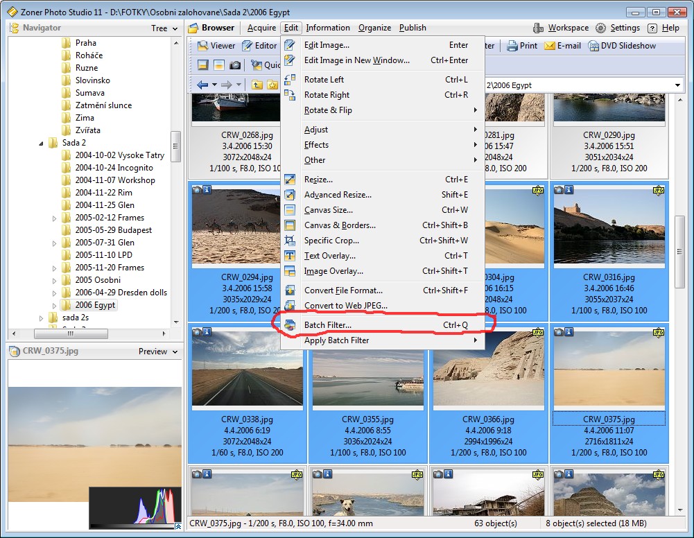
Task: Open the Help menu
Action: coord(663,28)
